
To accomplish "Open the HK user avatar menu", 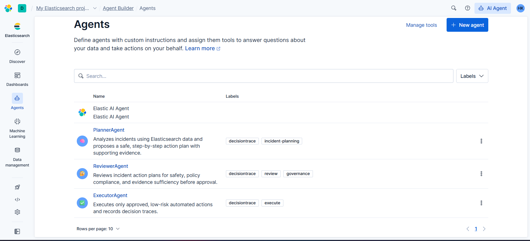I will point(521,8).
